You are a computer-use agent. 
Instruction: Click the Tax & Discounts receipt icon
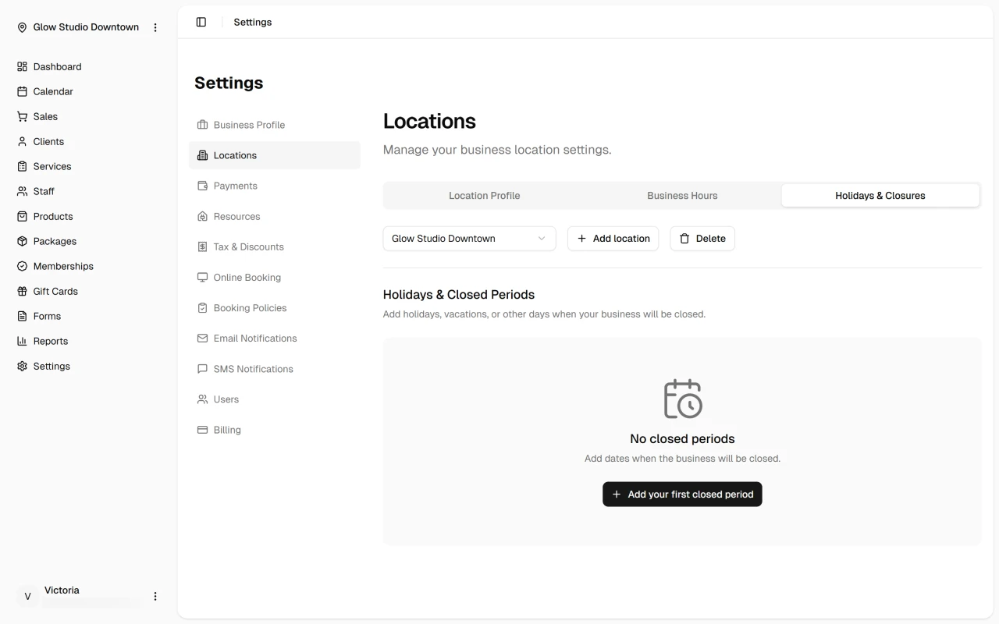(x=202, y=246)
